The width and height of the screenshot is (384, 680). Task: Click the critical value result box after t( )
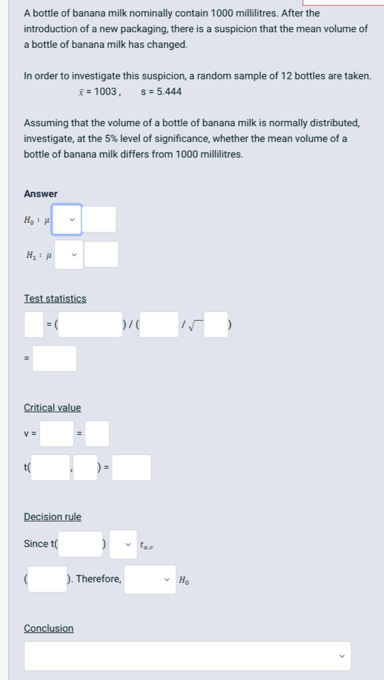132,467
